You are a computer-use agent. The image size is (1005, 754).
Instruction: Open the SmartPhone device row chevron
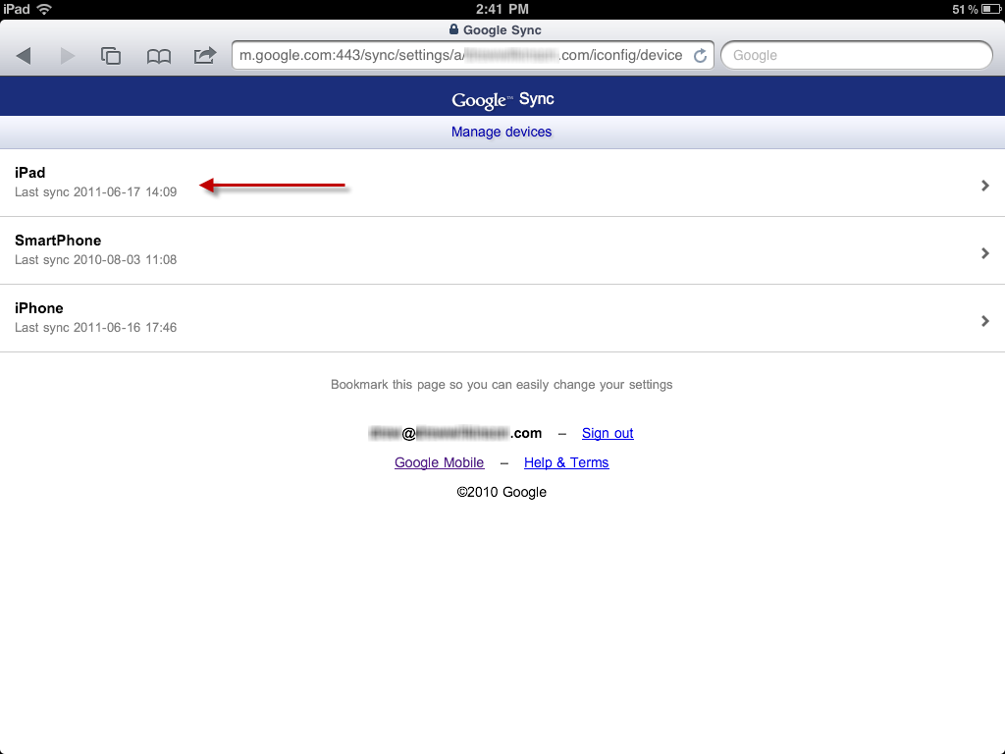click(x=985, y=253)
